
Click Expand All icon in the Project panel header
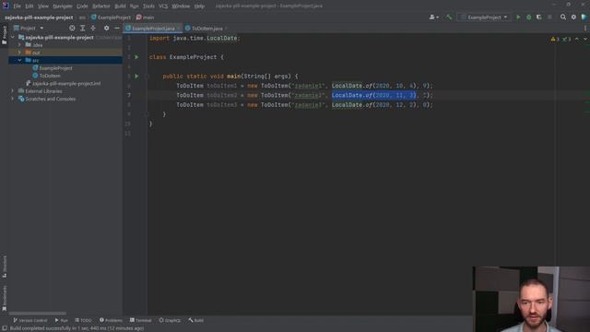82,28
